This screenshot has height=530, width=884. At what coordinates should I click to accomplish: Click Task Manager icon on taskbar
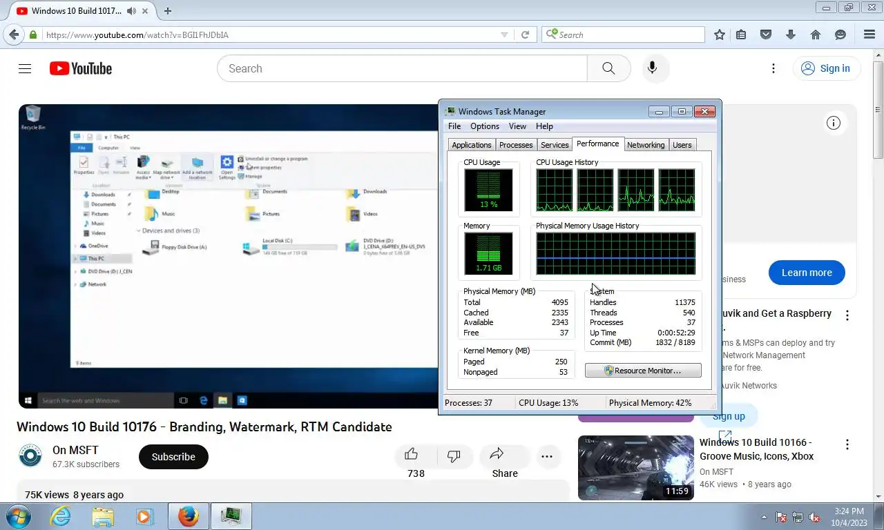pyautogui.click(x=231, y=516)
